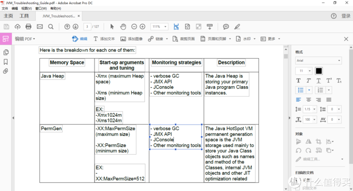353x191 pixels.
Task: Save the PDF with the floppy disk icon
Action: coord(6,27)
